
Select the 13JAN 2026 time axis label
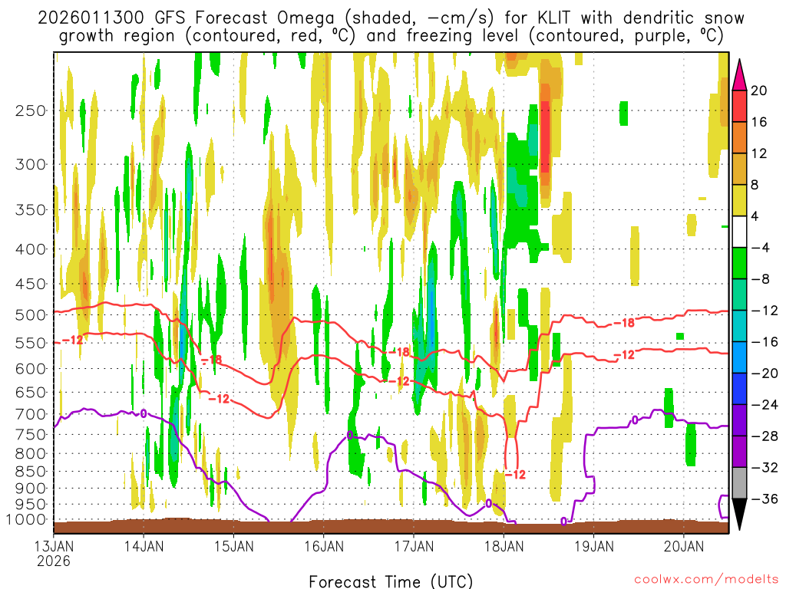pos(54,553)
